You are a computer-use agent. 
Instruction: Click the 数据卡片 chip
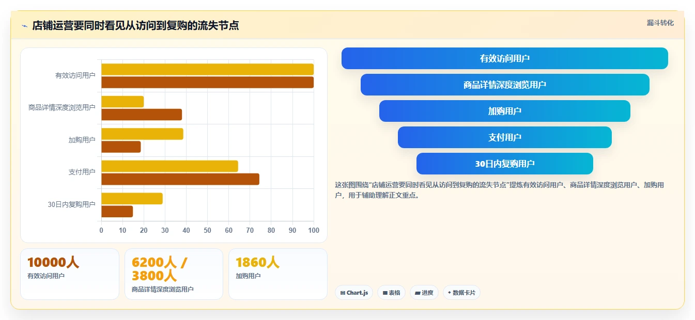461,293
